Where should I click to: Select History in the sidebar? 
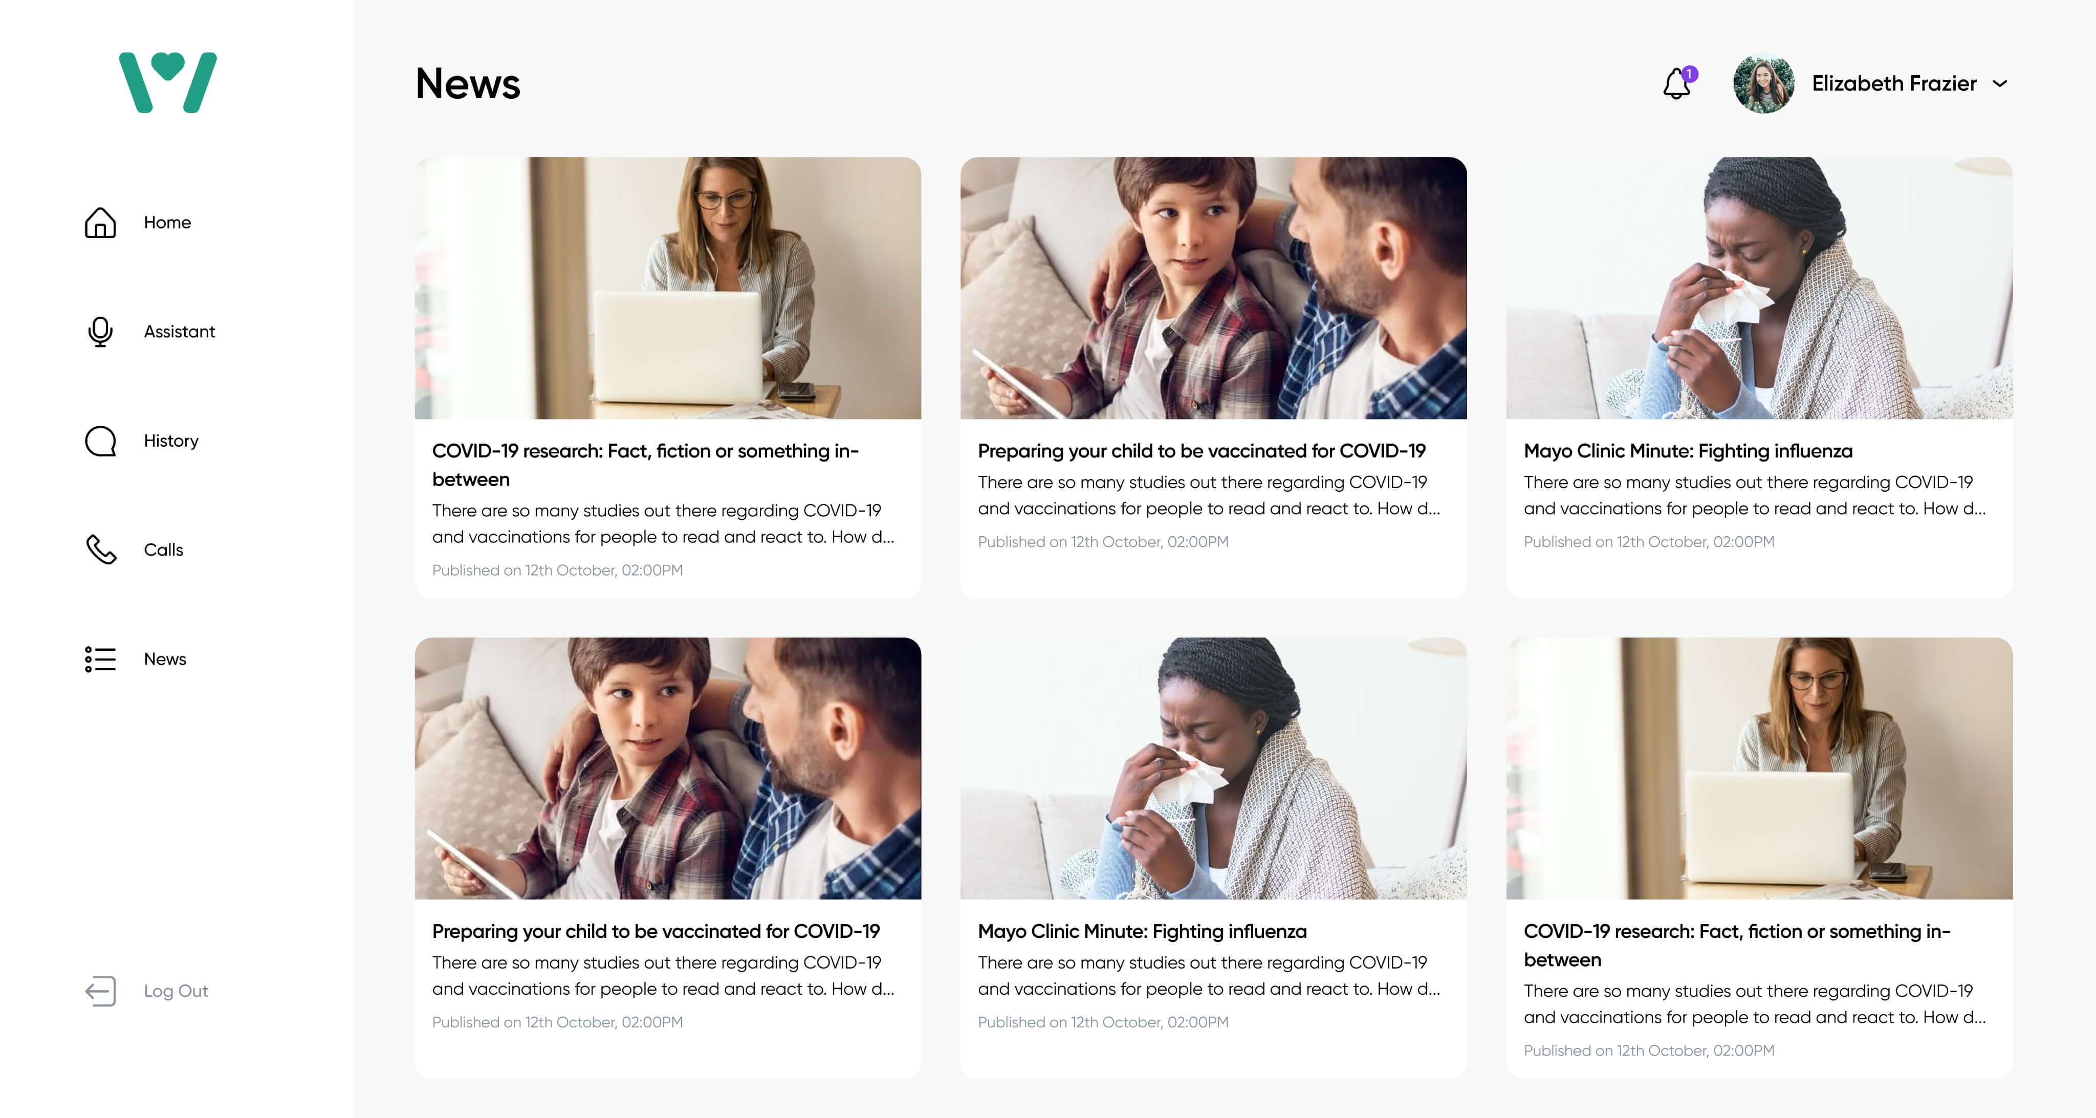click(171, 441)
